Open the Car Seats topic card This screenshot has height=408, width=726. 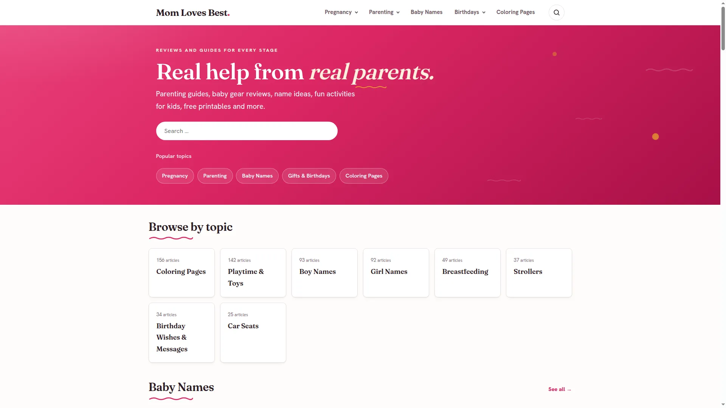tap(253, 332)
